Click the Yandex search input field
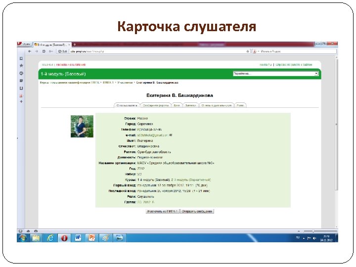Viewport: 356px width, 267px height. [x=298, y=51]
